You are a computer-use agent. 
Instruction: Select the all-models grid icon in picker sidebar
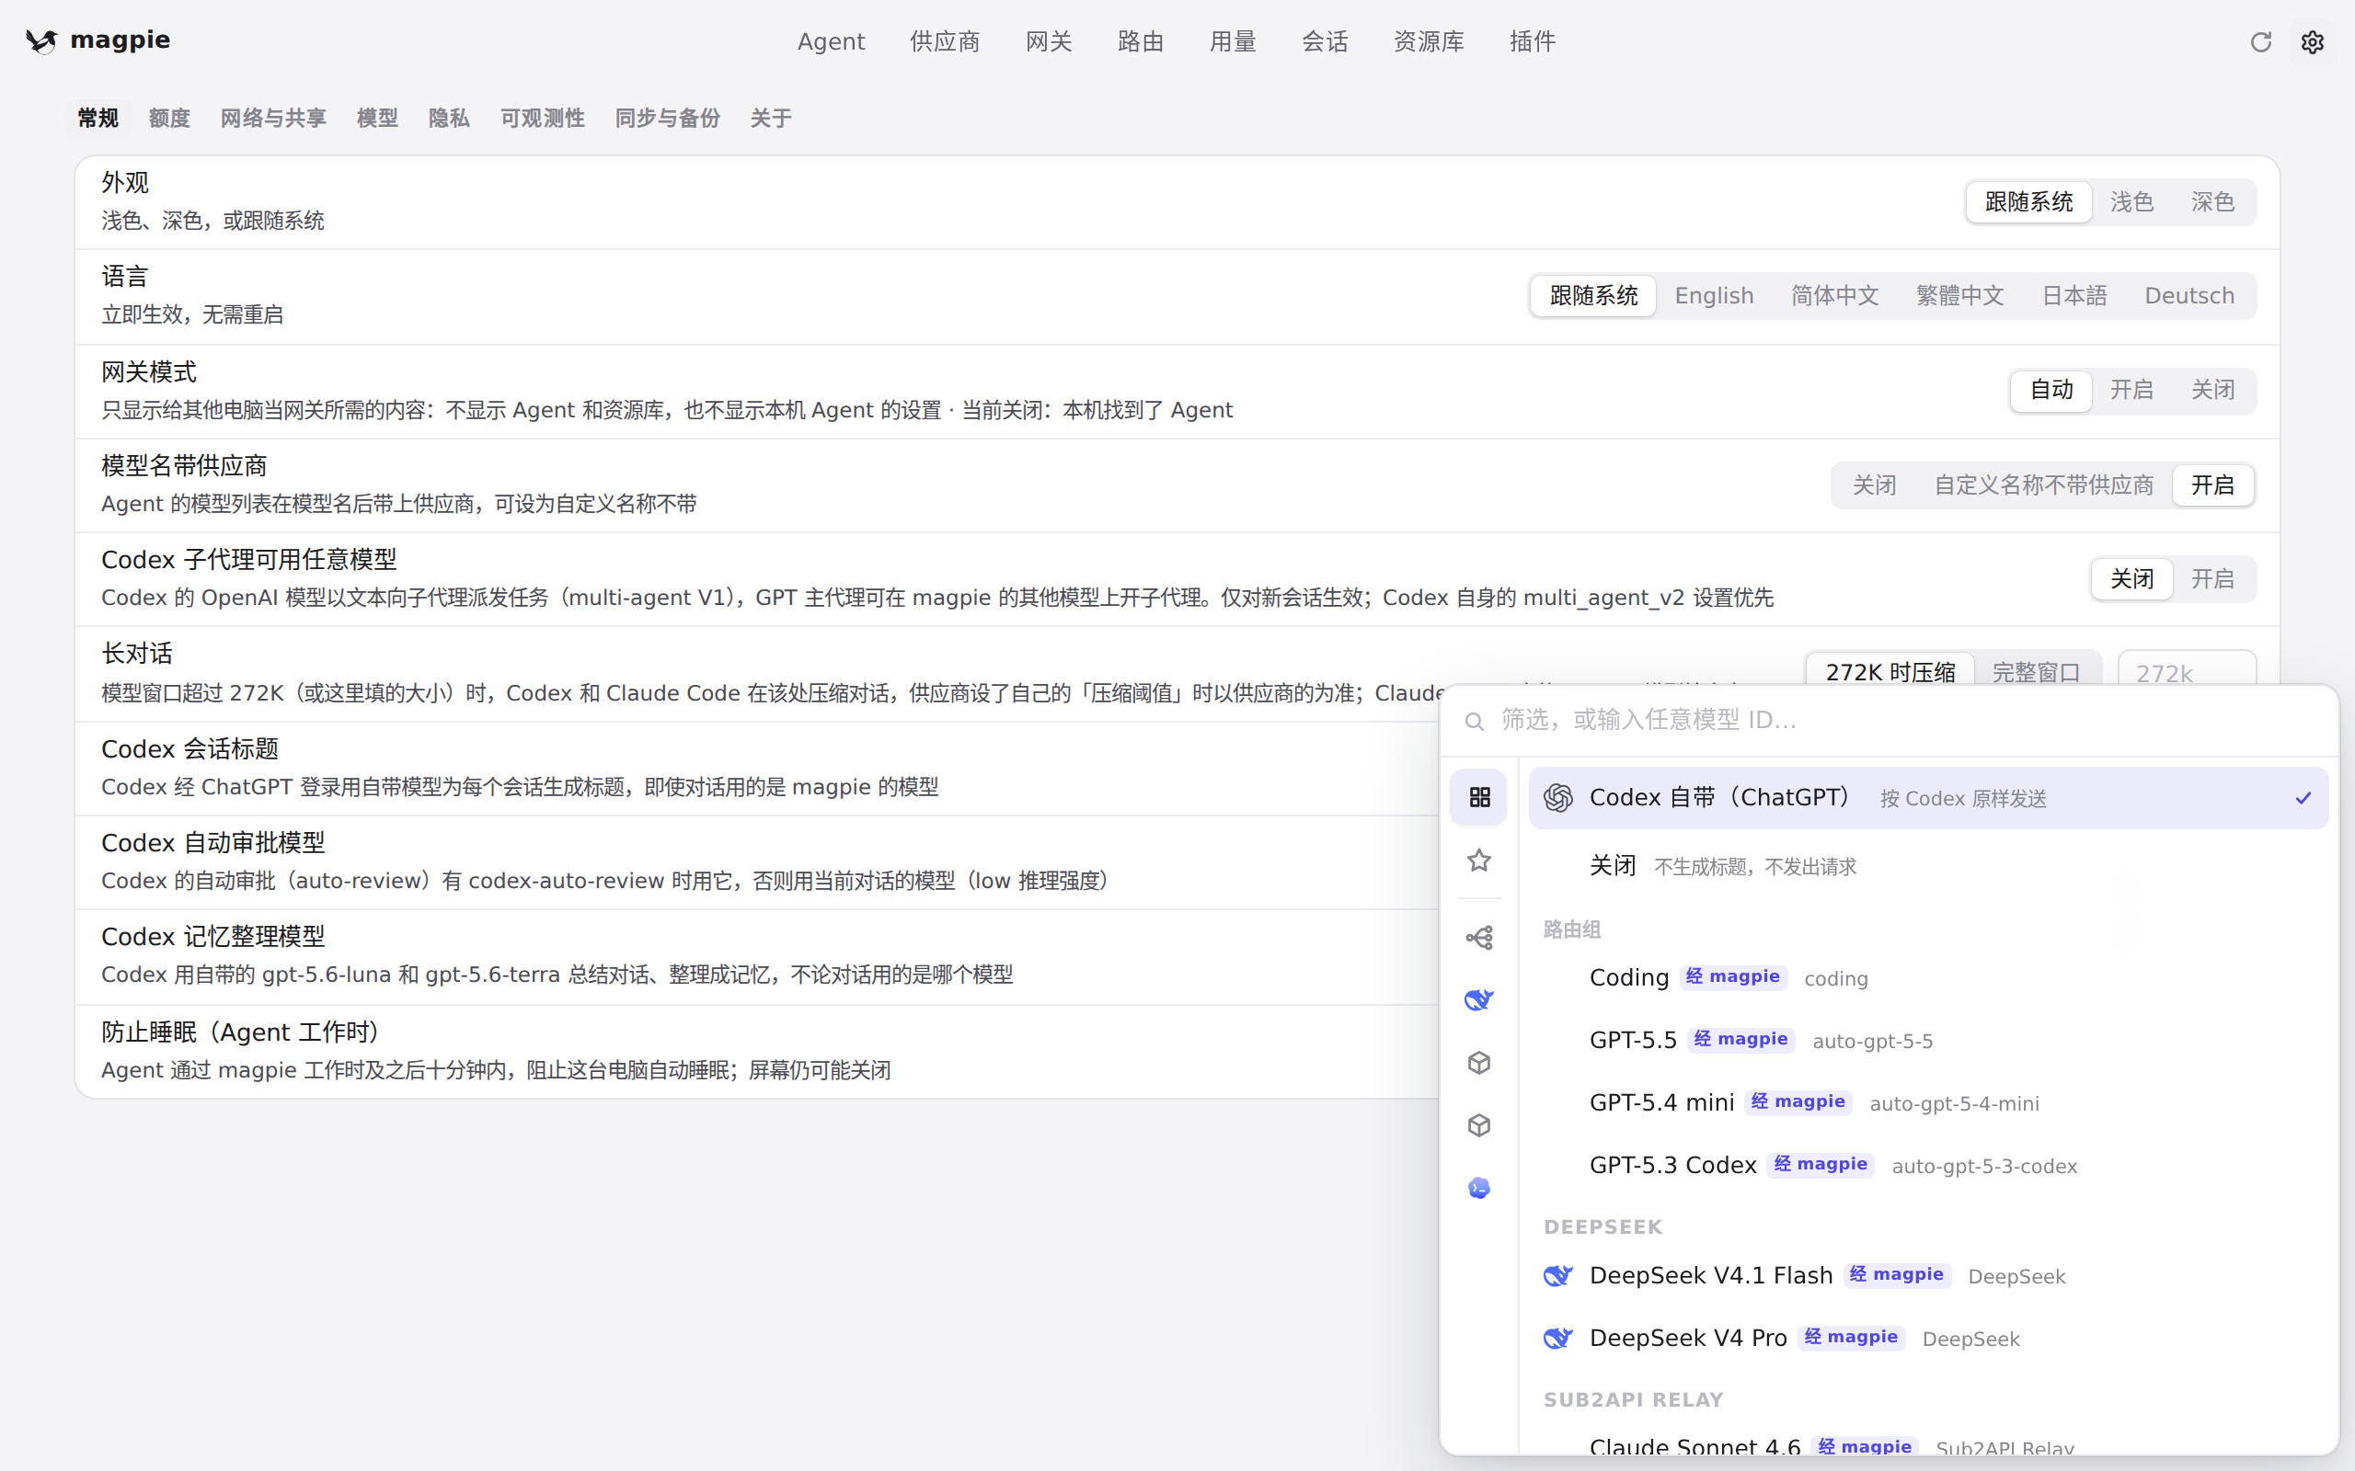1479,798
